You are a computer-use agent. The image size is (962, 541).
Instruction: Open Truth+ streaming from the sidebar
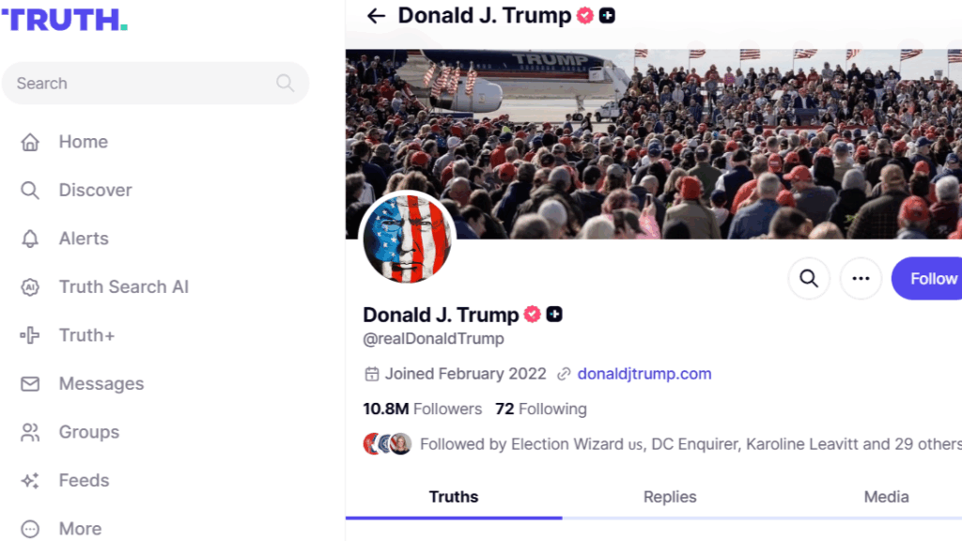point(86,335)
